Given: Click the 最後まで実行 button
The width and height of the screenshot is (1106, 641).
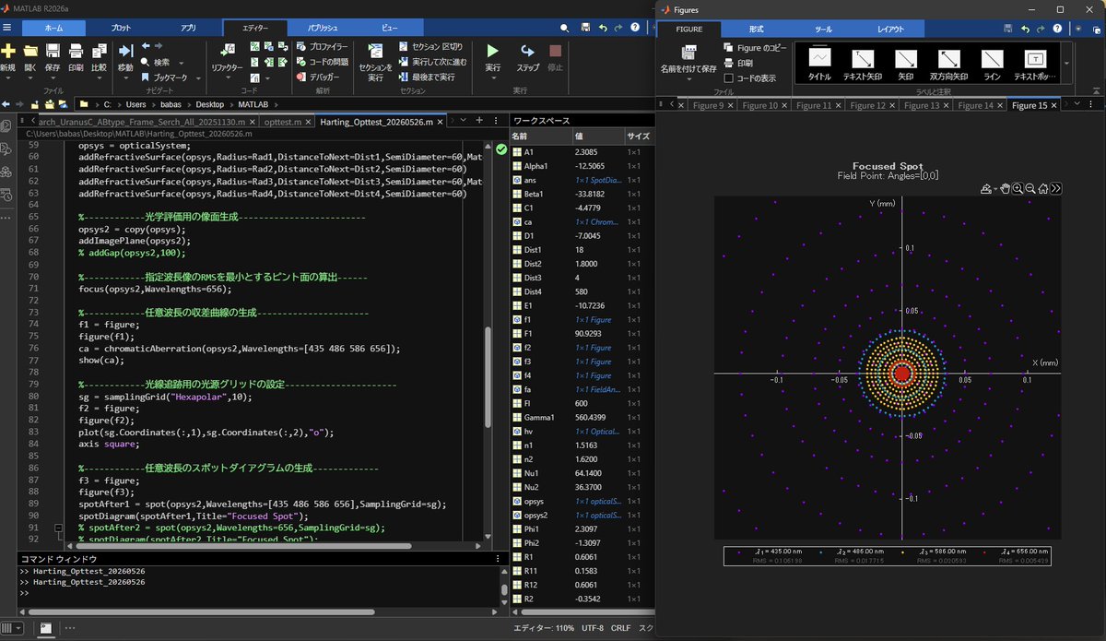Looking at the screenshot, I should [x=426, y=77].
